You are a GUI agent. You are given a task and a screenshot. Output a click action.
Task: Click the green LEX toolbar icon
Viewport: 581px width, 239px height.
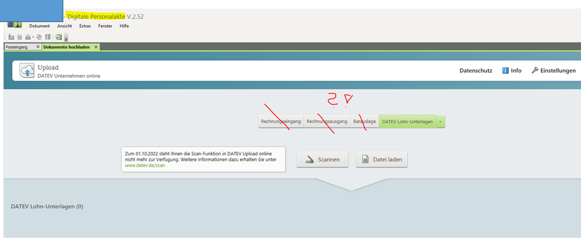point(59,37)
